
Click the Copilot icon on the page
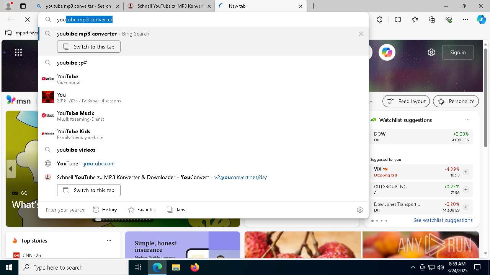click(387, 52)
